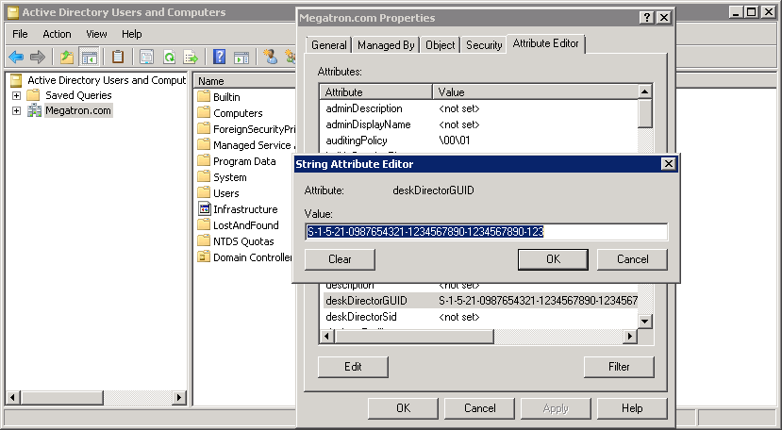Switch to the Managed By tab
782x430 pixels.
386,45
